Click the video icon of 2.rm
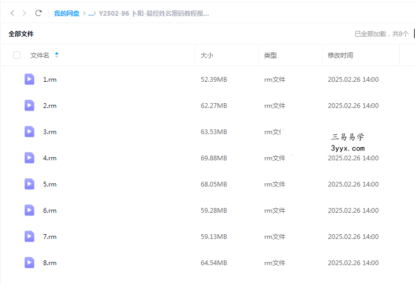 (29, 105)
